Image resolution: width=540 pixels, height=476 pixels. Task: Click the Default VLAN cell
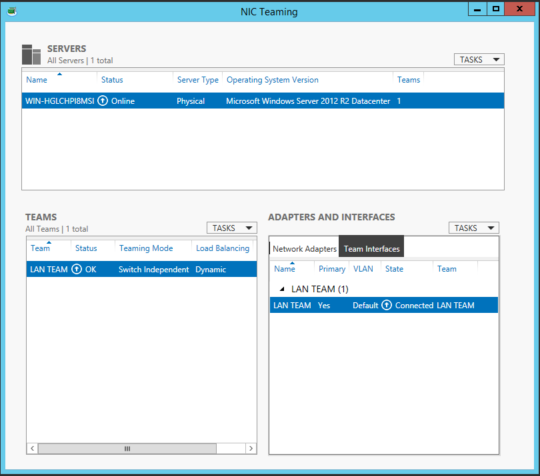[365, 306]
